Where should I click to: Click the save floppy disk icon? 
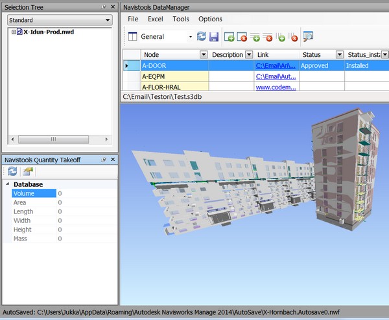coord(213,37)
